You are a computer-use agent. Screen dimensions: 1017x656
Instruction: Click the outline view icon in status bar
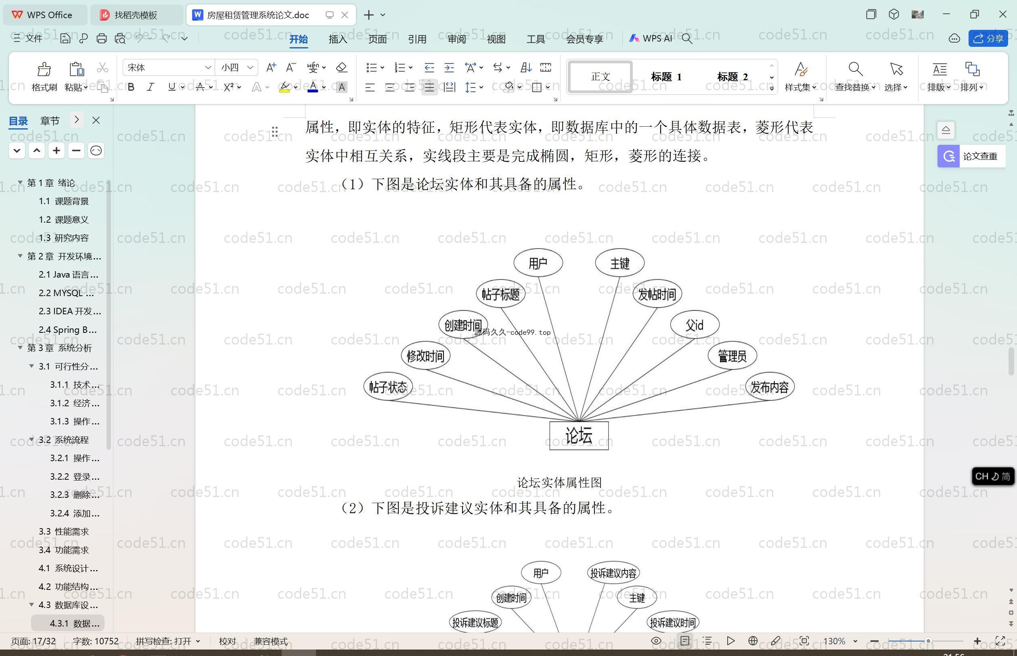pyautogui.click(x=707, y=641)
